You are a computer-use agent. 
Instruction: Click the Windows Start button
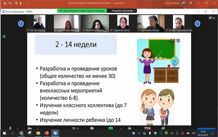click(x=4, y=133)
